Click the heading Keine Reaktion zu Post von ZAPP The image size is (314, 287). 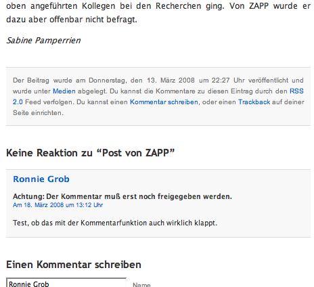[x=91, y=153]
